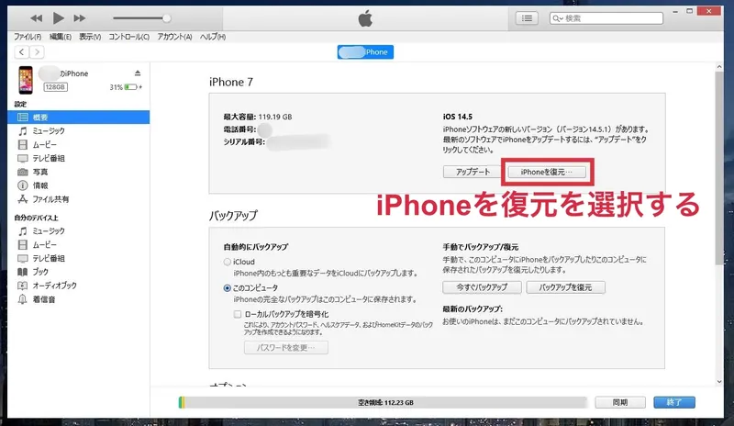Eject the iPhone with the eject icon
The width and height of the screenshot is (734, 426).
pos(138,73)
